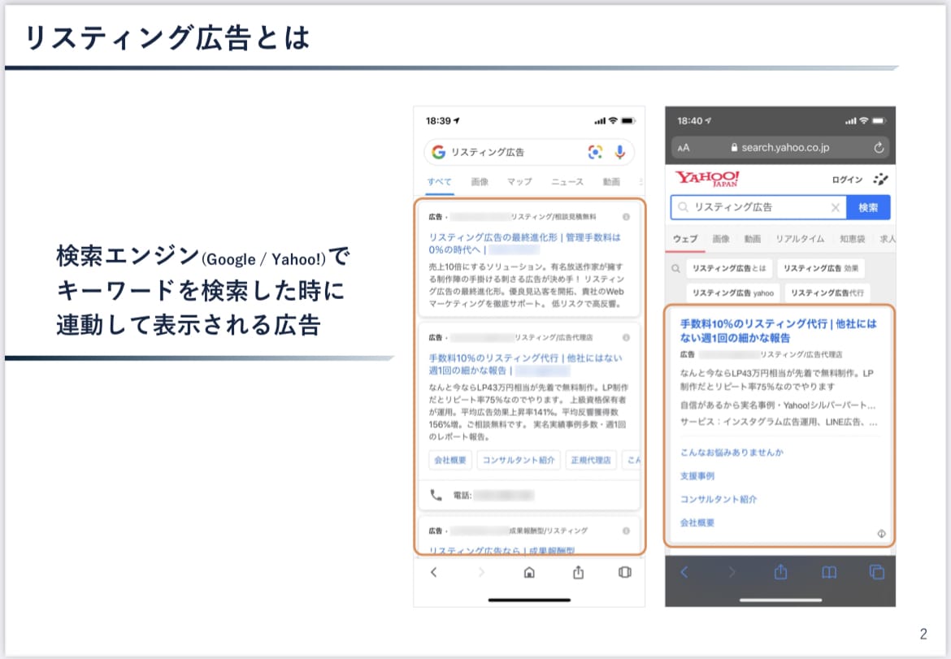Click info icon on first Google ad
Viewport: 951px width, 659px height.
626,216
